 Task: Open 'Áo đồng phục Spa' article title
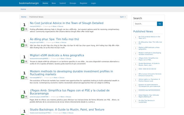[54, 39]
